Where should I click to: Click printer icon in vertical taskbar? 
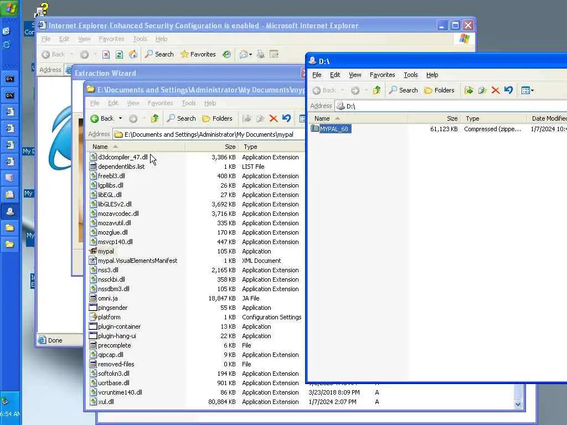pyautogui.click(x=10, y=194)
